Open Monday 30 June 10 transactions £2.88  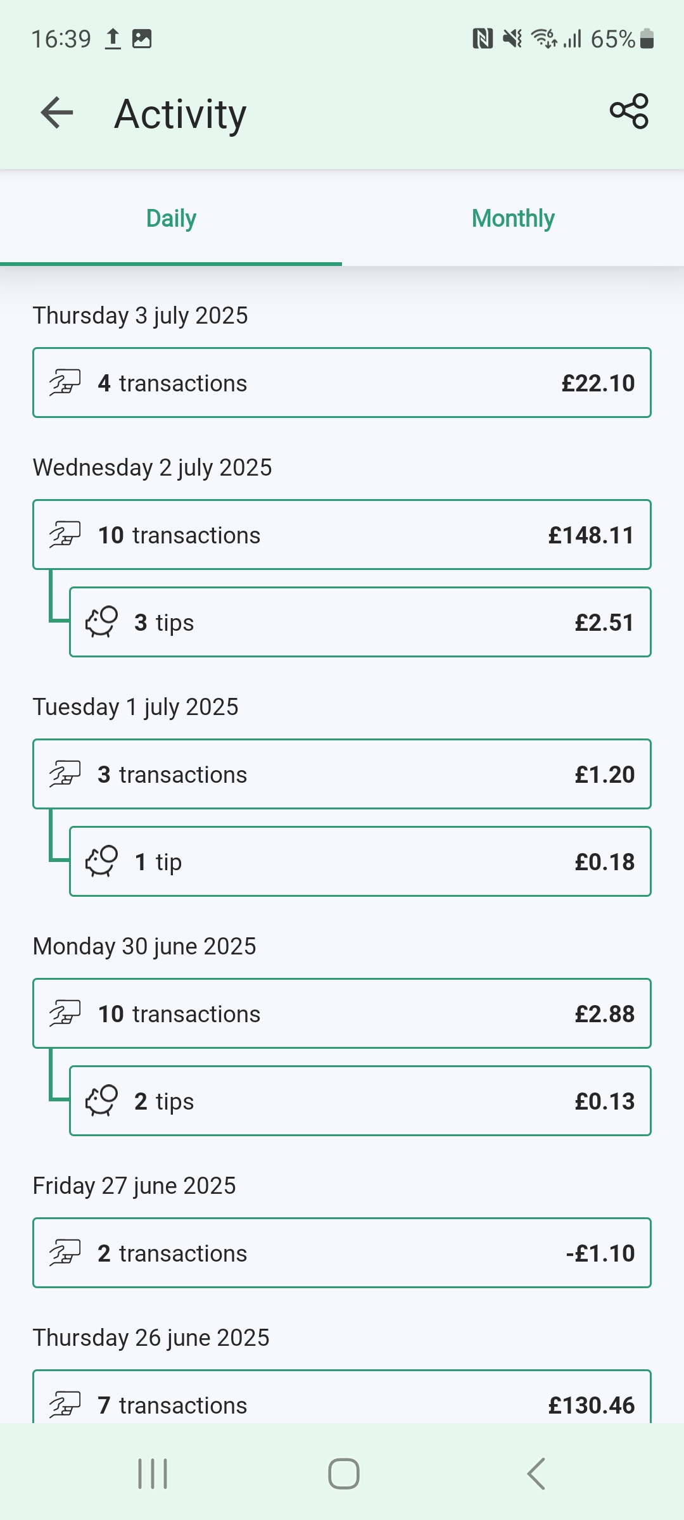342,1013
